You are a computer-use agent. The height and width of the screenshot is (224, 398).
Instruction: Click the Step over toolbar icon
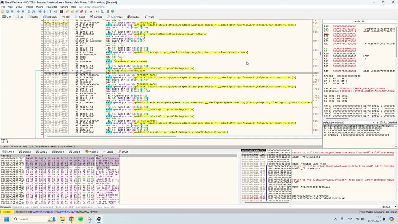[x=34, y=12]
